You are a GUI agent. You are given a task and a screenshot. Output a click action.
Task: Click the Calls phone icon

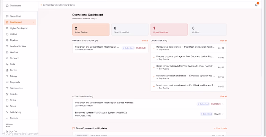(7, 64)
